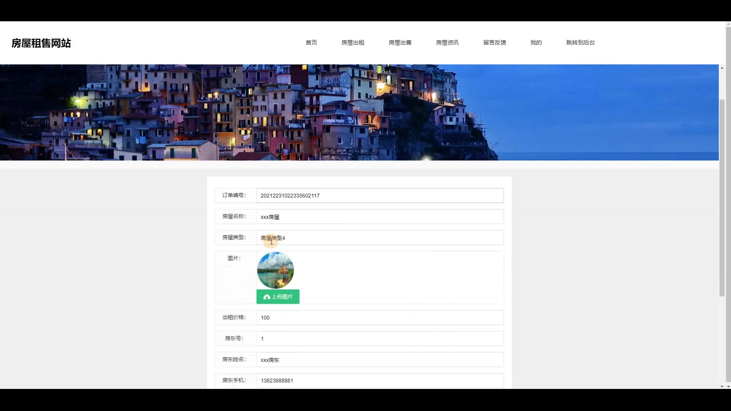Click the round house photo thumbnail
This screenshot has width=731, height=411.
[275, 270]
